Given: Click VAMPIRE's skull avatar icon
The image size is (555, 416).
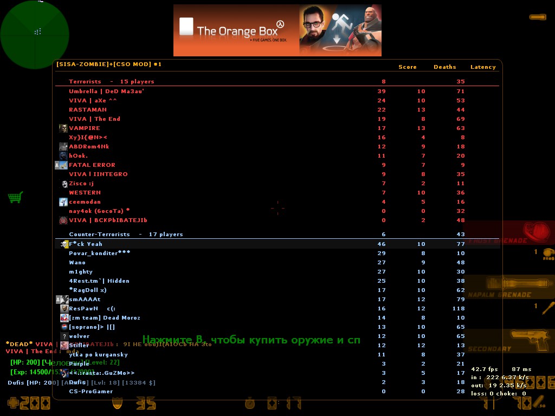Looking at the screenshot, I should [x=63, y=128].
